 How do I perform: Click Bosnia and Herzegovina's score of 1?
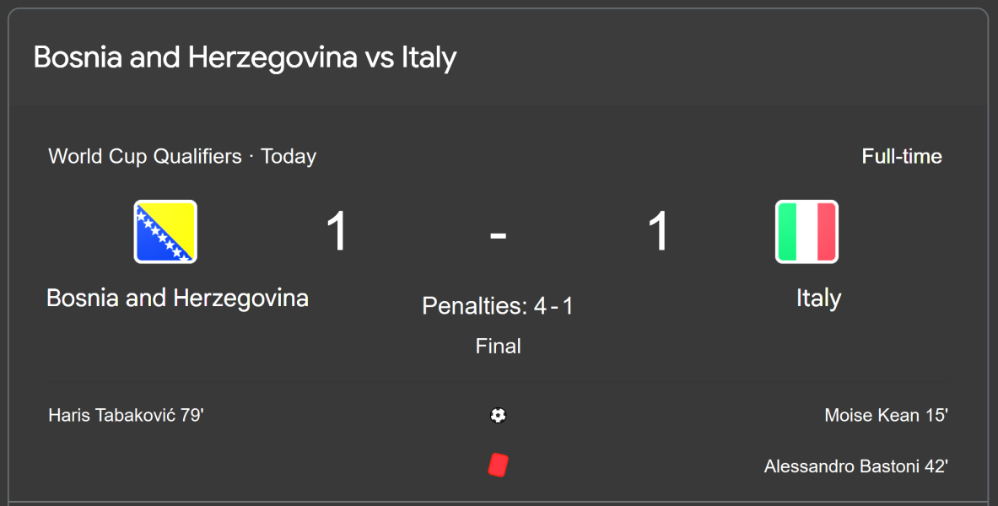[x=337, y=232]
